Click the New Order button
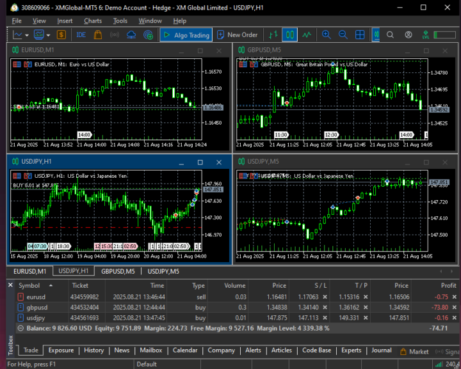Screen dimensions: 461x369 [x=238, y=35]
